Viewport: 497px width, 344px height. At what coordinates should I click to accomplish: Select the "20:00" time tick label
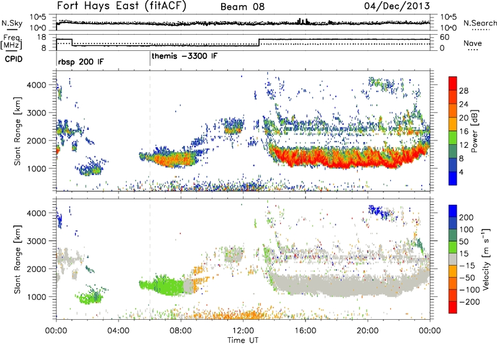367,331
